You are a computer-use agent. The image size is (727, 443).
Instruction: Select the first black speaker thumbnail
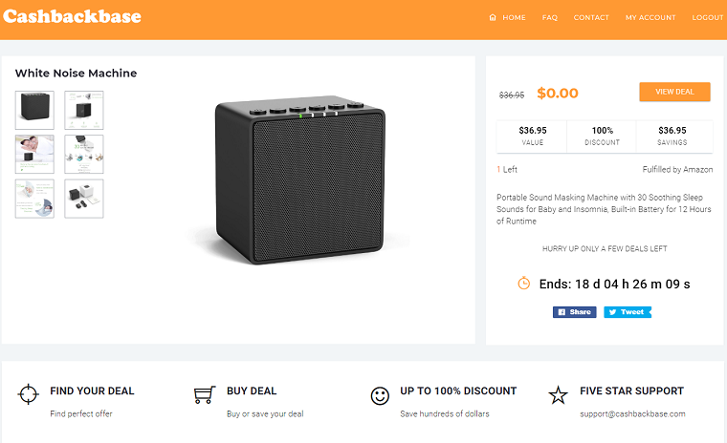coord(34,110)
